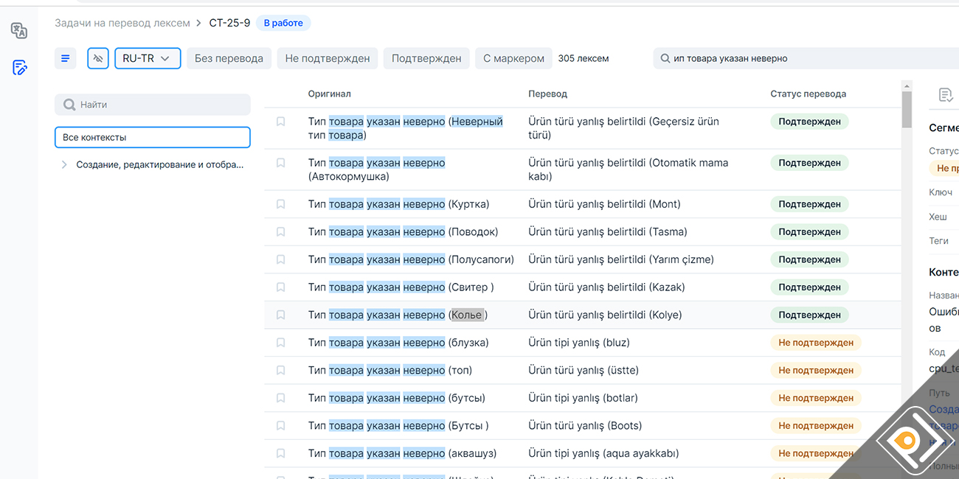Open the translation icon in left sidebar
Image resolution: width=959 pixels, height=479 pixels.
[x=19, y=31]
